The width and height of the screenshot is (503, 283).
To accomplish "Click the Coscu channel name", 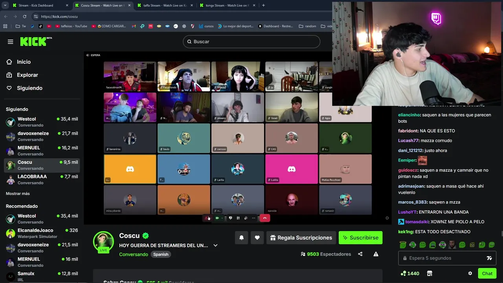I will click(x=129, y=236).
